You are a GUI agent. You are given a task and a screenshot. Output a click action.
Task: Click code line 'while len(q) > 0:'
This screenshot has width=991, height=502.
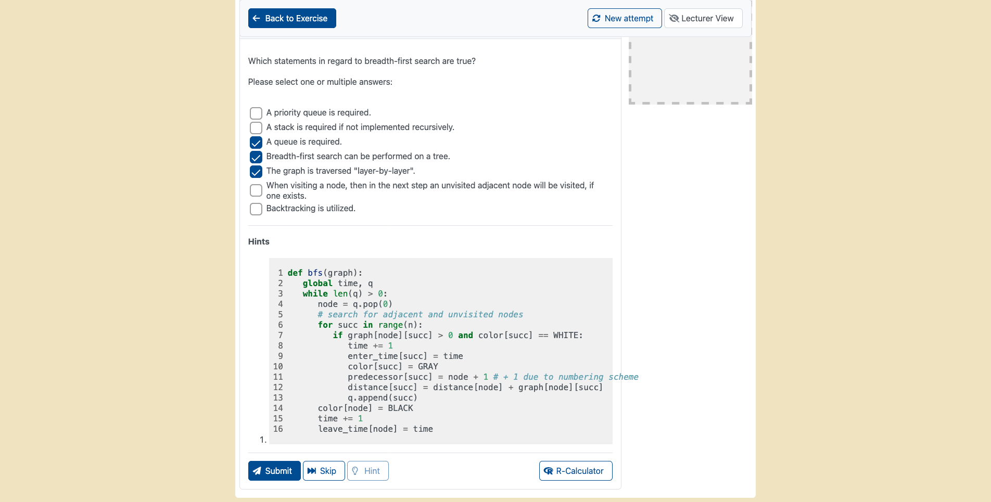(345, 293)
